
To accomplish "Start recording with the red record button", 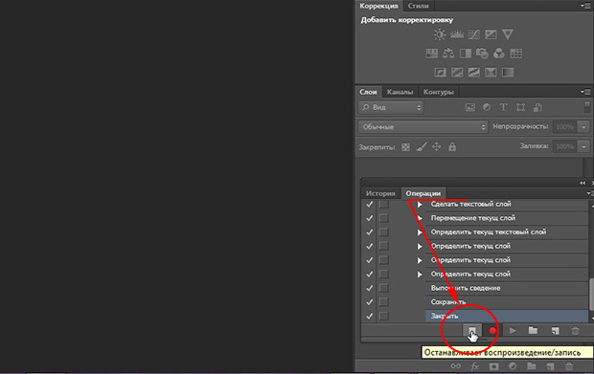I will (492, 331).
